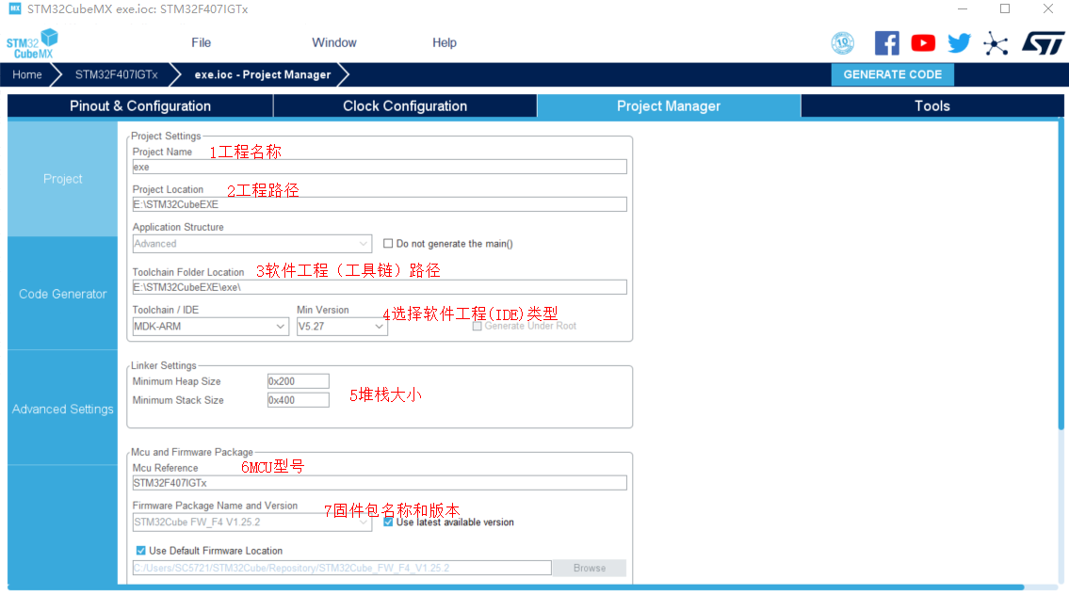
Task: Open the Advanced Settings side tab
Action: pyautogui.click(x=63, y=409)
